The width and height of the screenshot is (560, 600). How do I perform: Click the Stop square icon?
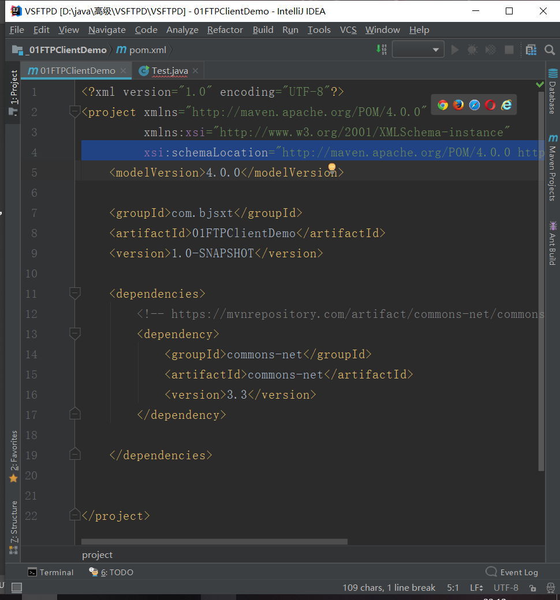(x=509, y=50)
